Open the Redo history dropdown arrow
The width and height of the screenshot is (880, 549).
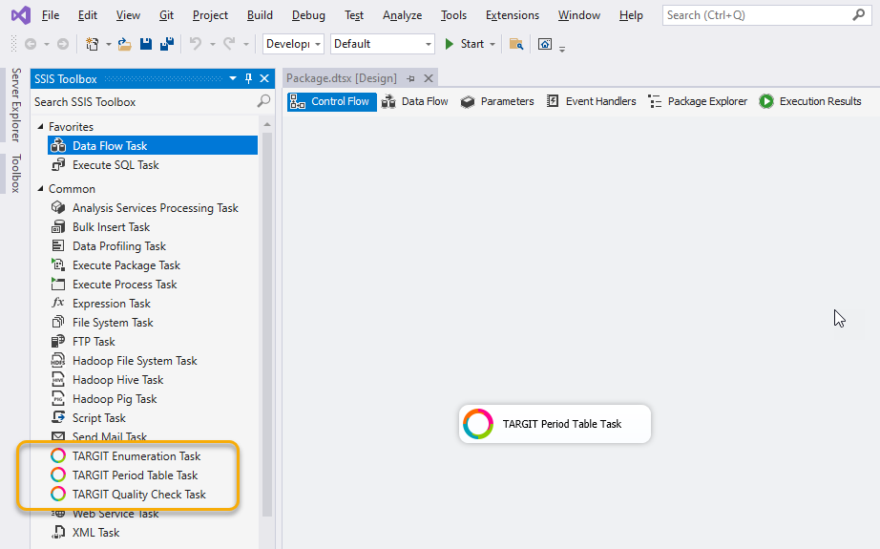[x=246, y=44]
